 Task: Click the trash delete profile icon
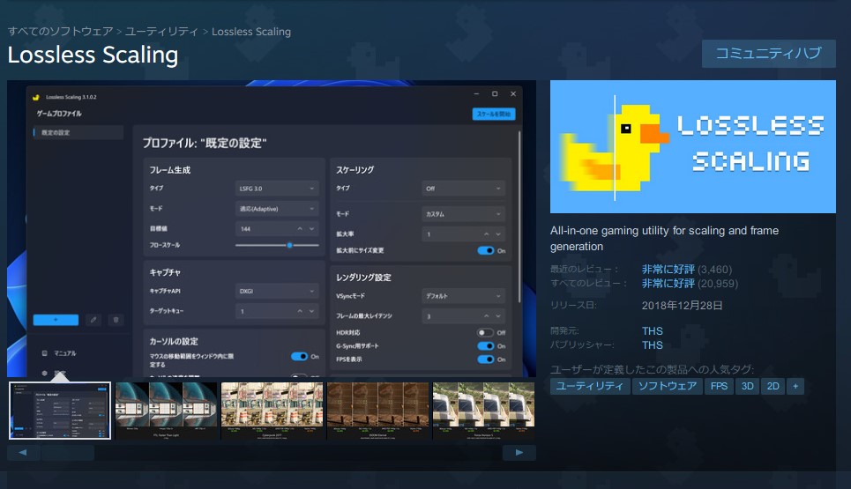[116, 320]
